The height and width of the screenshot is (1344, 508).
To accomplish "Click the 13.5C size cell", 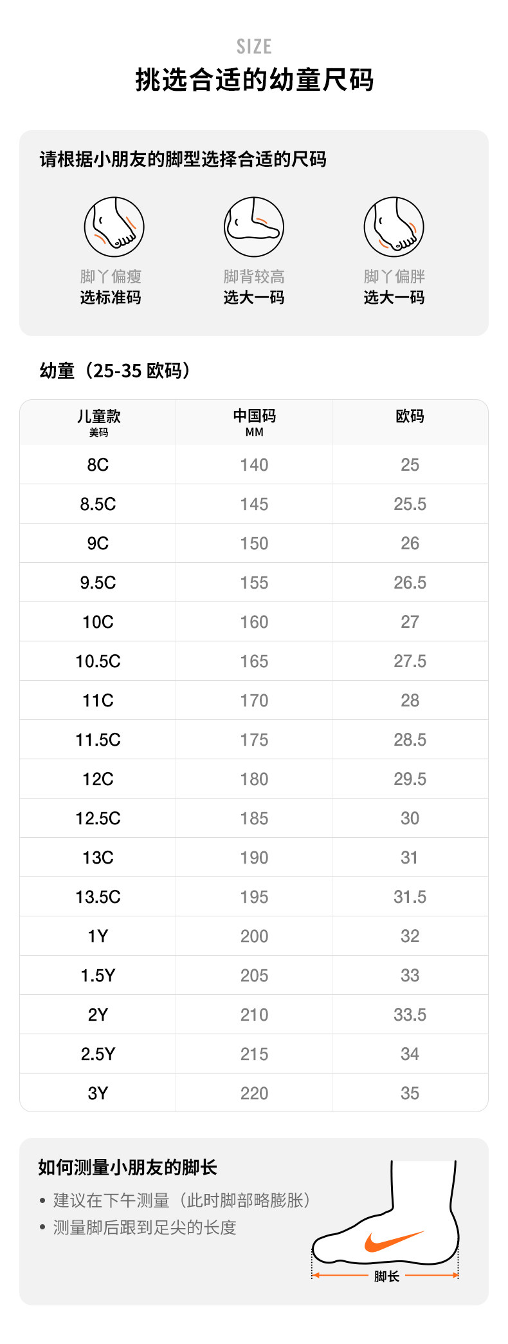I will pyautogui.click(x=98, y=897).
